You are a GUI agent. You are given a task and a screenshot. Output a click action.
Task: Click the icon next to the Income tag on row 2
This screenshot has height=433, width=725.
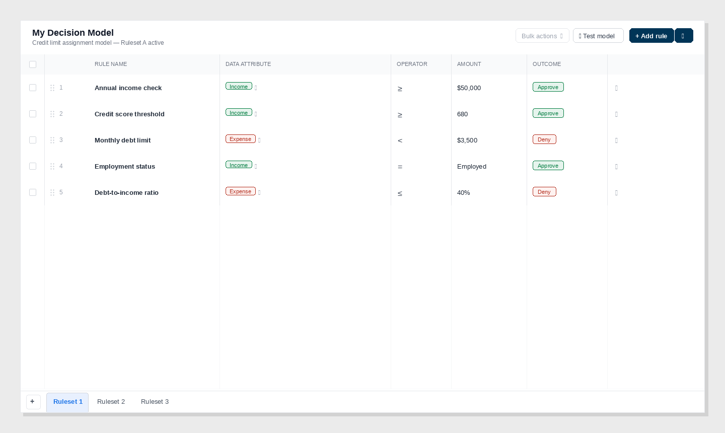tap(256, 114)
